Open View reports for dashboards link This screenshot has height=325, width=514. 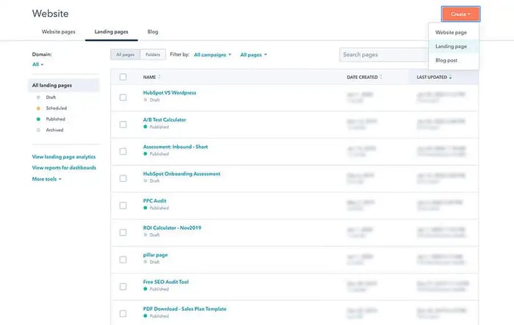pos(65,168)
